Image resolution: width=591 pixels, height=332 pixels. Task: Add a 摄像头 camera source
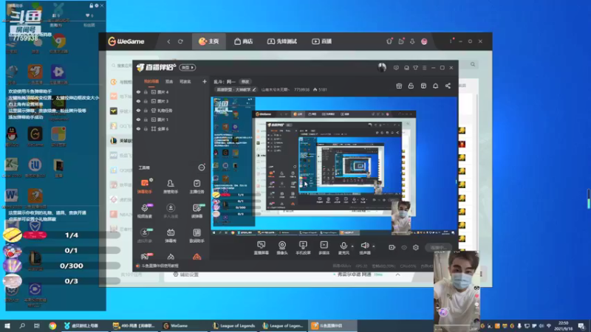click(x=282, y=248)
